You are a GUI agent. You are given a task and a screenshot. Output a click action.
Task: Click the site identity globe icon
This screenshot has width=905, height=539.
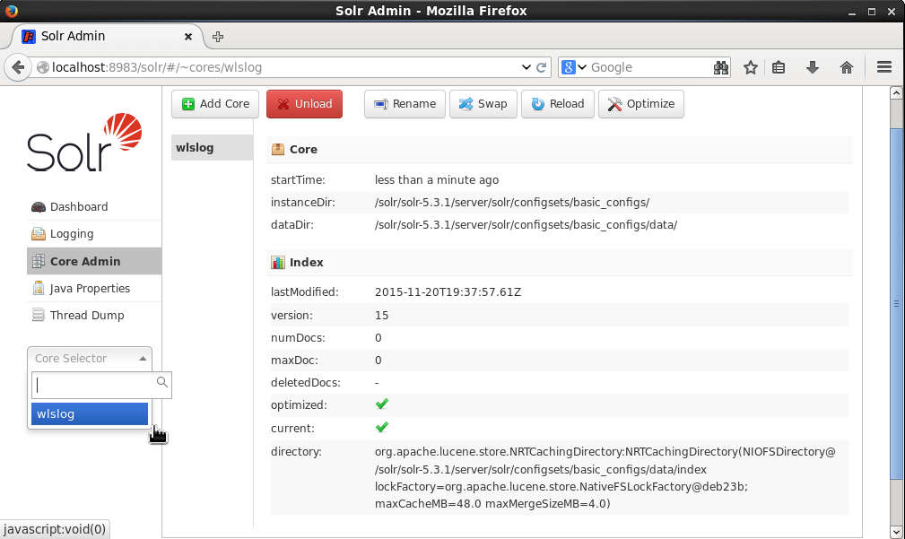coord(43,67)
